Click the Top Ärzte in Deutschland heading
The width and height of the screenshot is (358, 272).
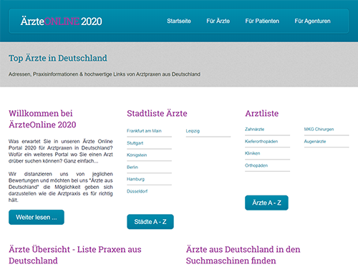click(58, 58)
